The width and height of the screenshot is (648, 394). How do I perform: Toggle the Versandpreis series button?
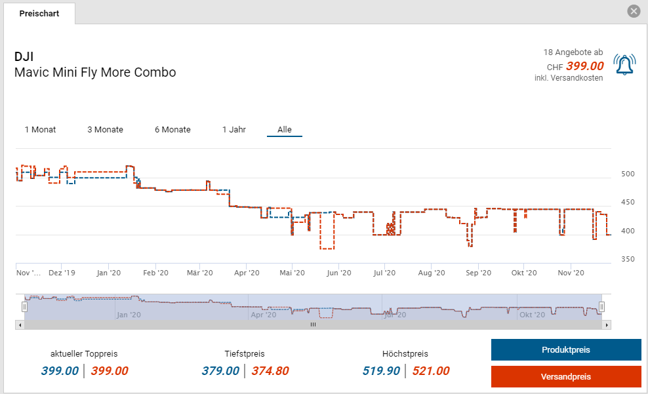click(x=565, y=377)
